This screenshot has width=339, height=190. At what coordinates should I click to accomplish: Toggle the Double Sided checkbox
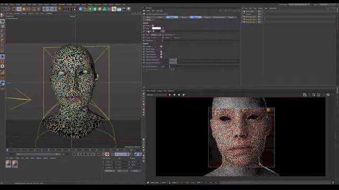point(161,49)
